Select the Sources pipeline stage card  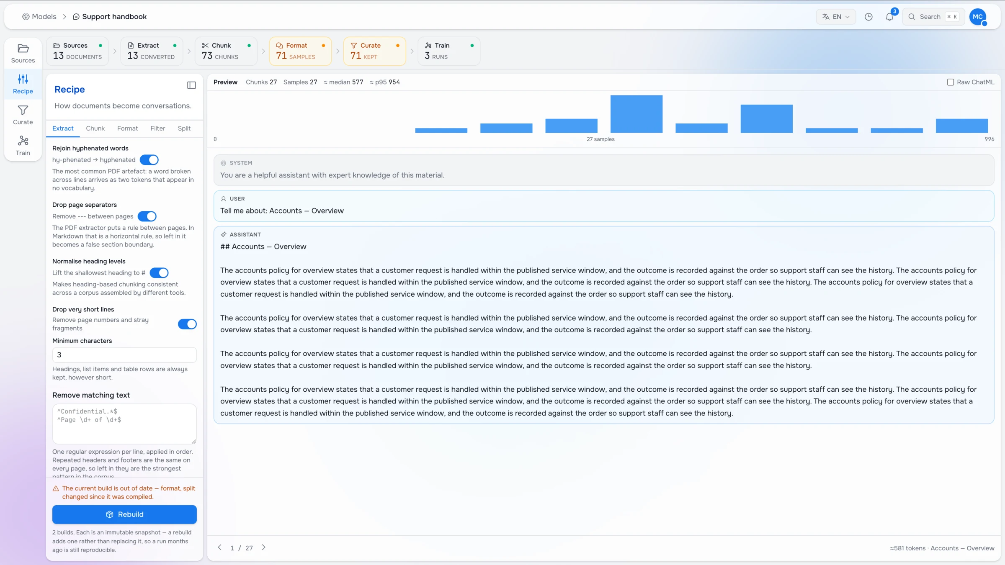77,51
